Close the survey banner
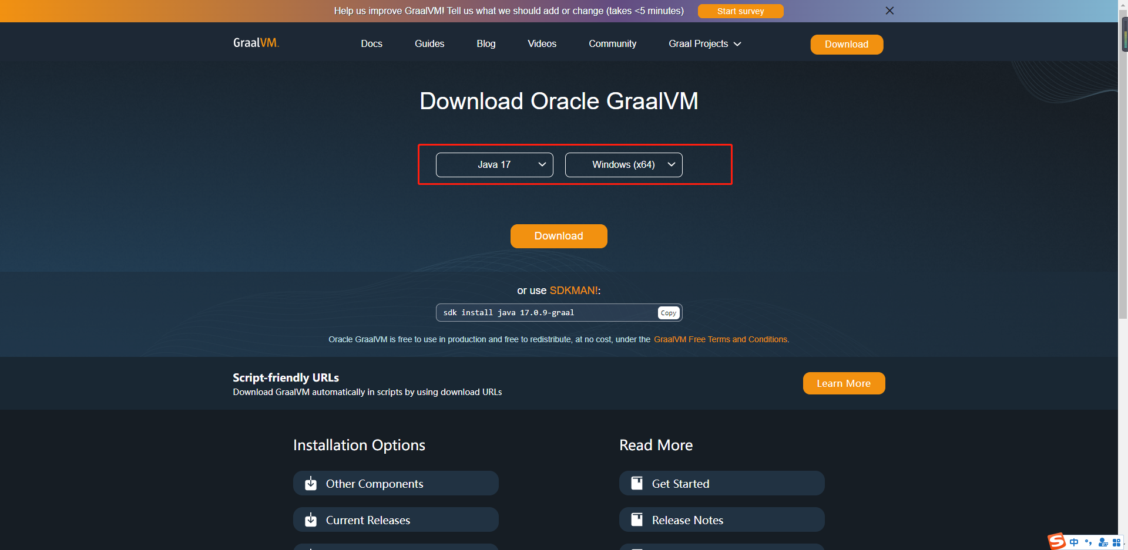Screen dimensions: 1128x550 (x=889, y=11)
